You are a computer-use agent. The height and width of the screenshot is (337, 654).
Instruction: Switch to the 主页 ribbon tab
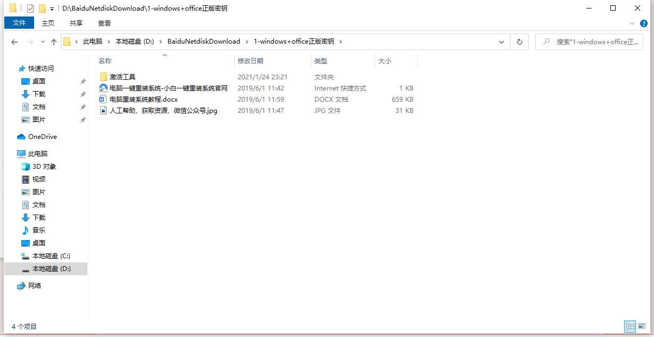[48, 23]
